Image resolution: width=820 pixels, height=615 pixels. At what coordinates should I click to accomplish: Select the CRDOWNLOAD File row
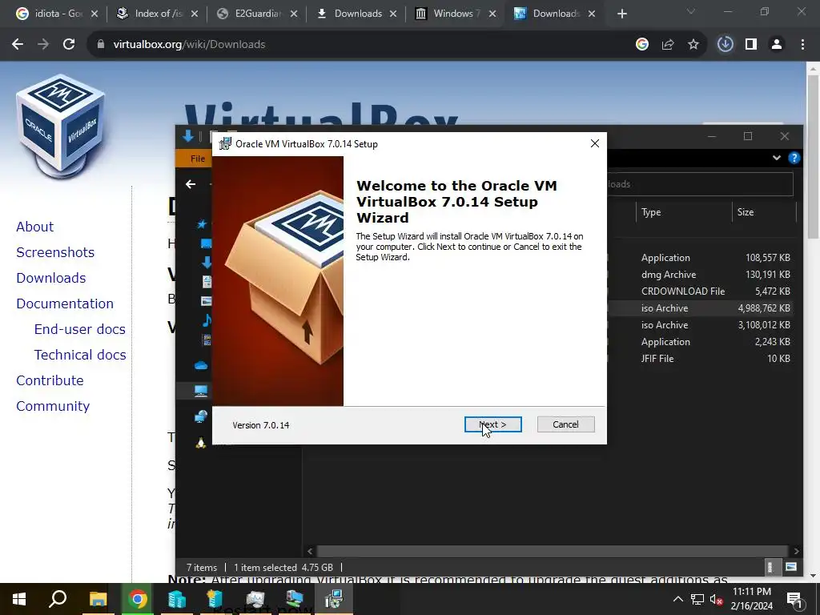(x=701, y=291)
